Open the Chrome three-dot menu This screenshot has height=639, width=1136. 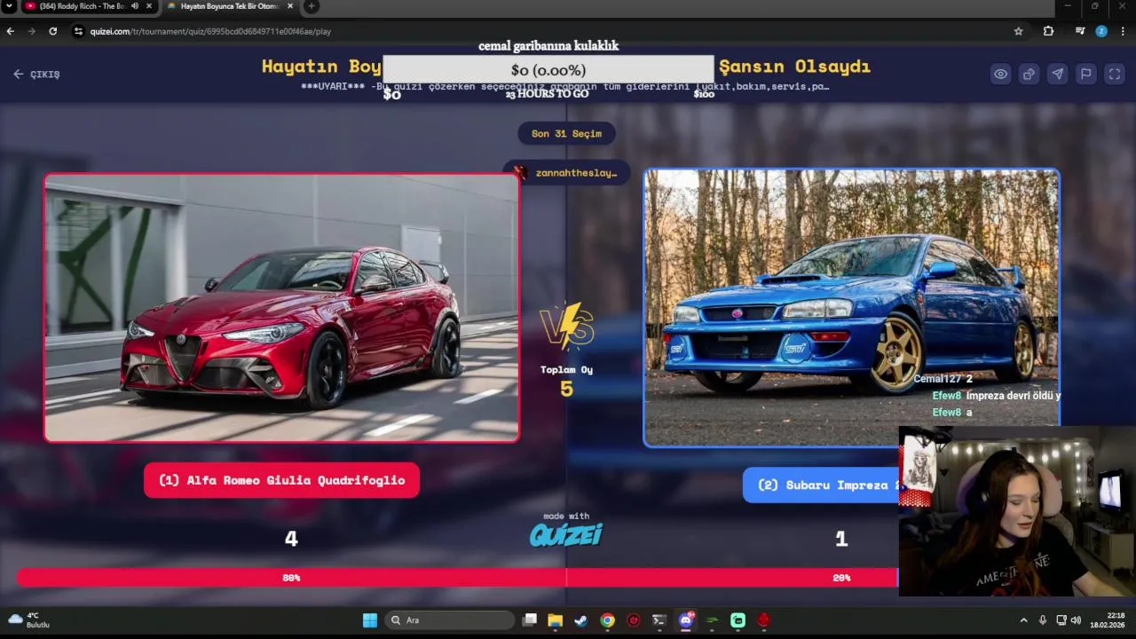coord(1123,31)
